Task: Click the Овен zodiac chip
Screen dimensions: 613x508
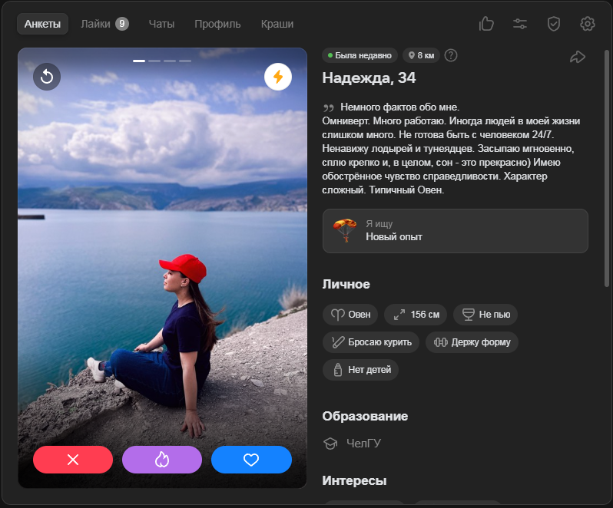Action: tap(350, 315)
